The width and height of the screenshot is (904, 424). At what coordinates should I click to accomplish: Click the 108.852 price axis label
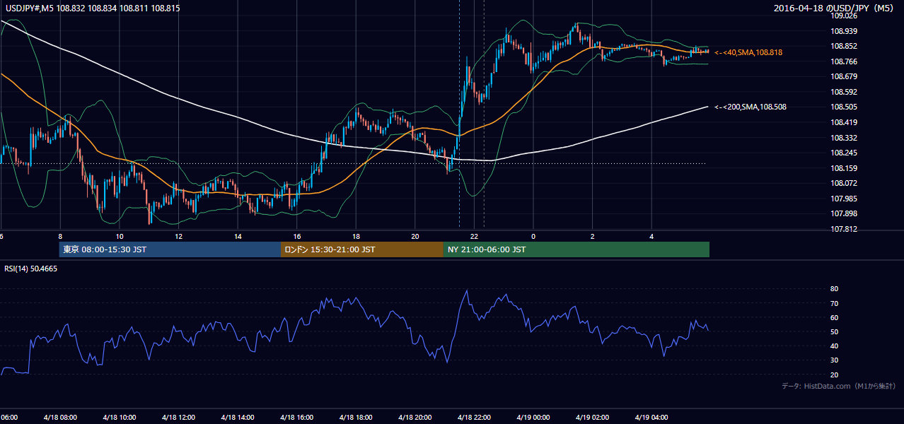pyautogui.click(x=843, y=46)
